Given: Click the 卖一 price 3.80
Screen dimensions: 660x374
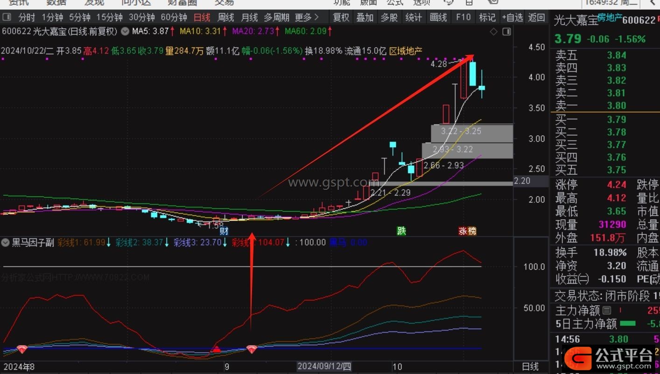Looking at the screenshot, I should [617, 105].
